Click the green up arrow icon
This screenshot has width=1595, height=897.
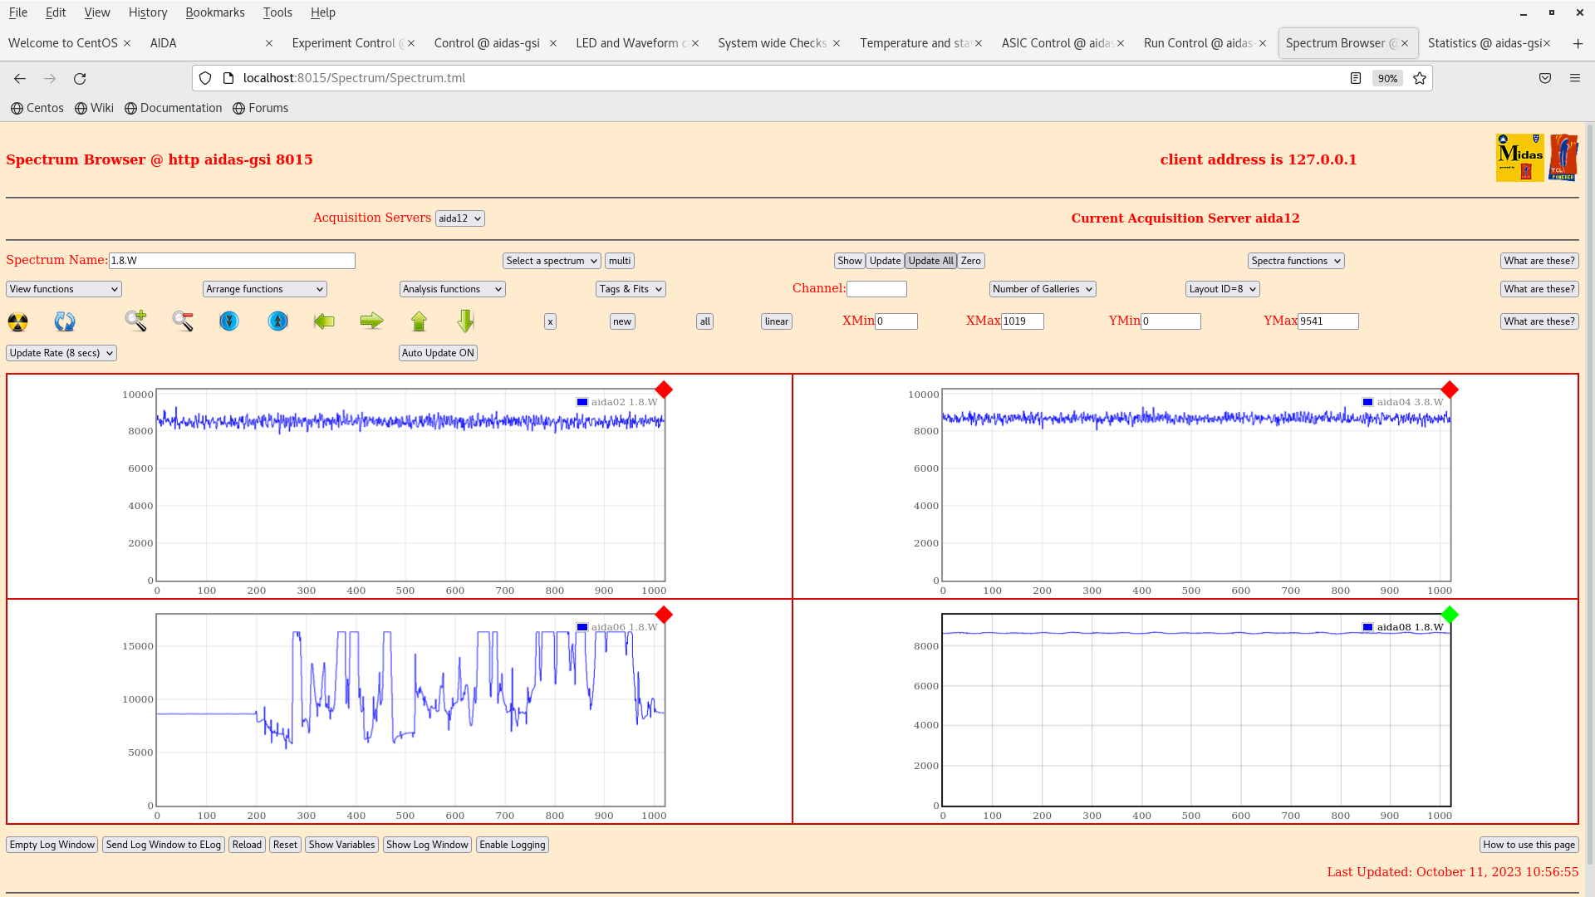point(419,321)
